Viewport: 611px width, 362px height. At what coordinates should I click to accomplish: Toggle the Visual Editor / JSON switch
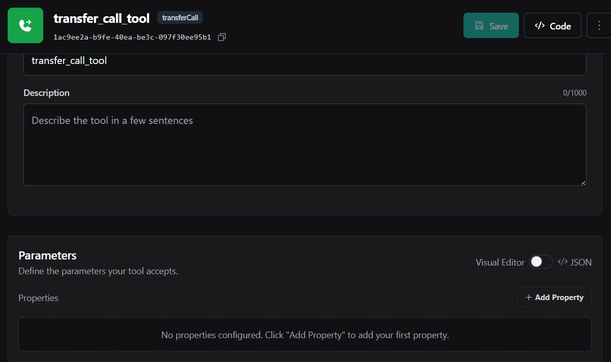click(541, 262)
